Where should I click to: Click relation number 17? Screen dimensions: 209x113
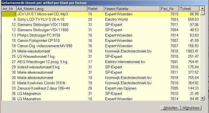click(x=90, y=62)
